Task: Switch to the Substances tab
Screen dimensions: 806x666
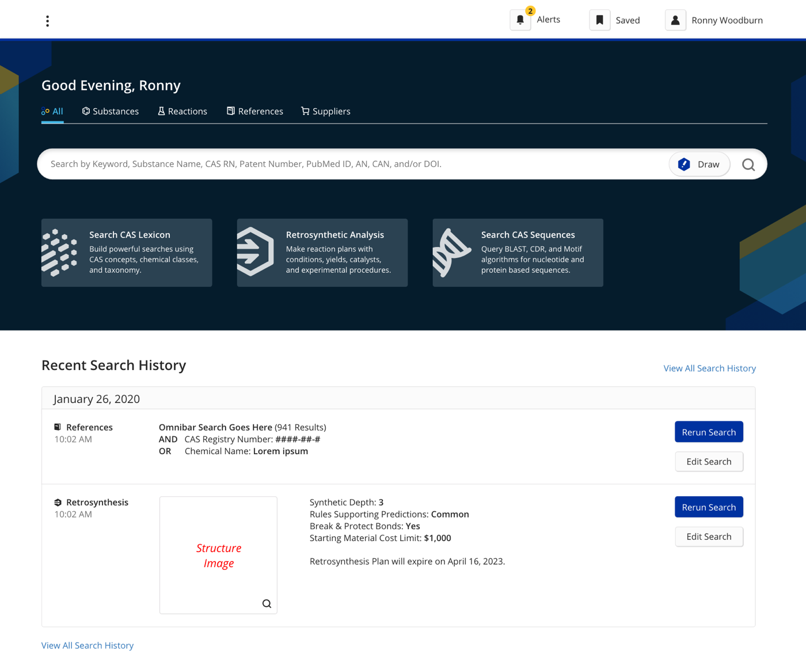Action: 111,112
